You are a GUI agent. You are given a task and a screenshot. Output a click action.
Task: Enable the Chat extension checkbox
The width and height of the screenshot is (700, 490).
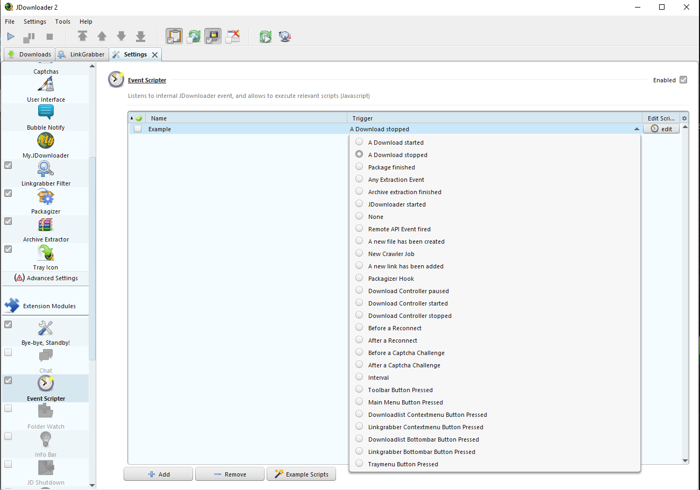[8, 352]
